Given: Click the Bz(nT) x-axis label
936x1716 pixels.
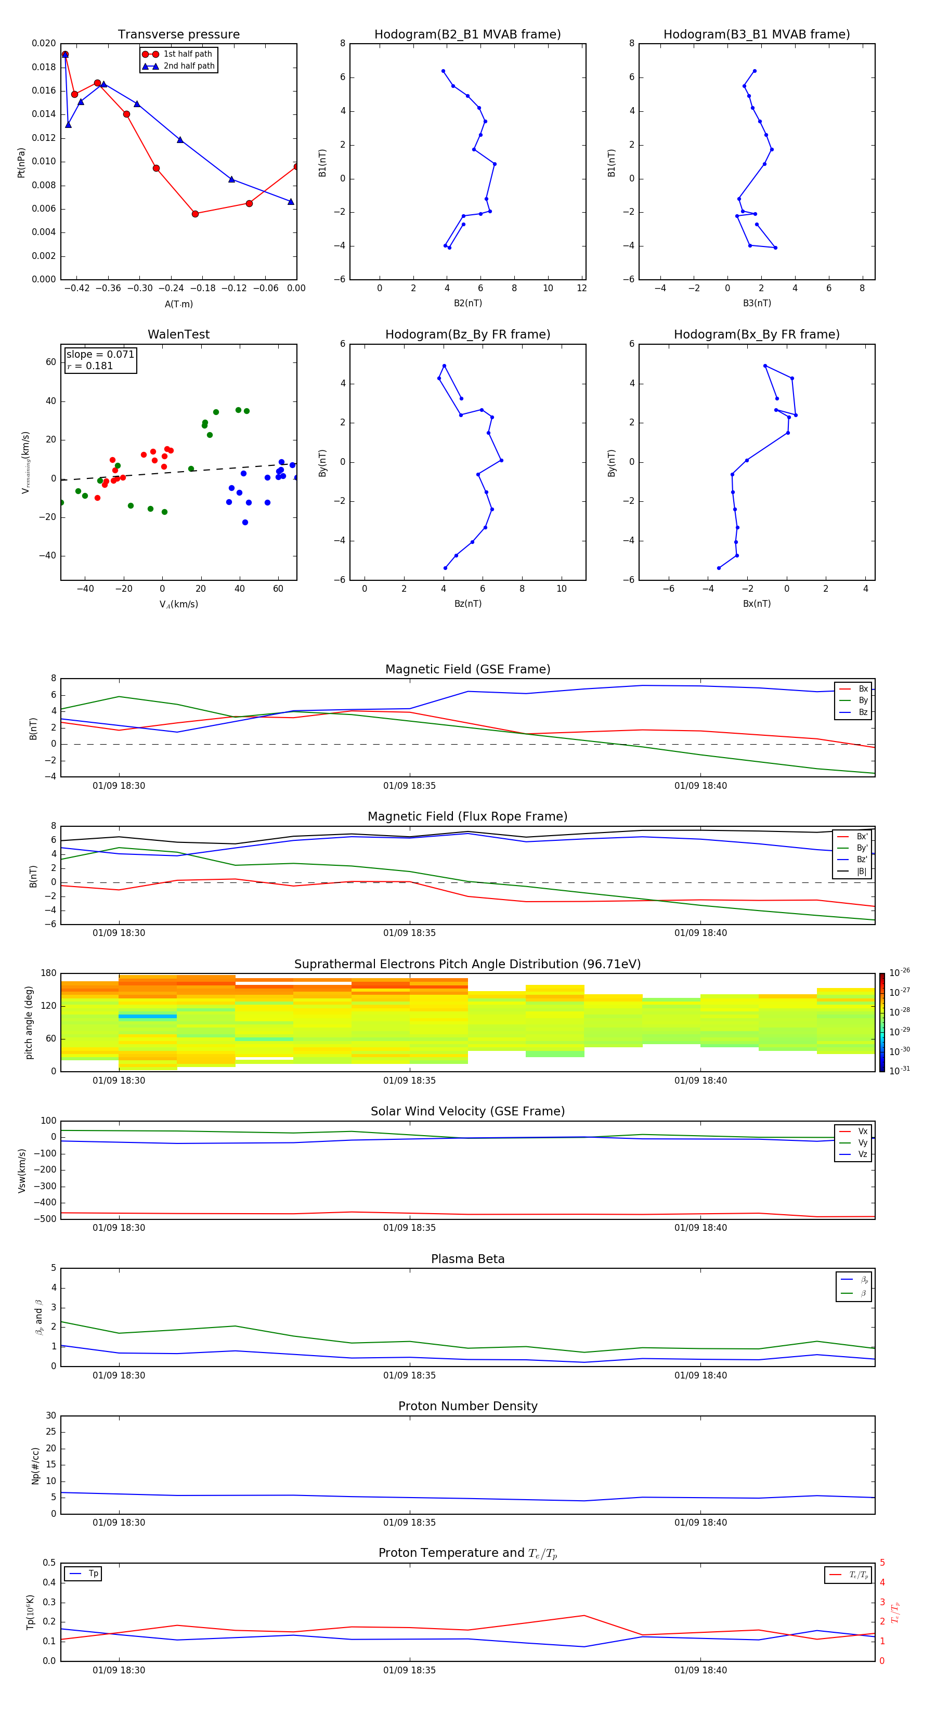Looking at the screenshot, I should click(x=467, y=604).
